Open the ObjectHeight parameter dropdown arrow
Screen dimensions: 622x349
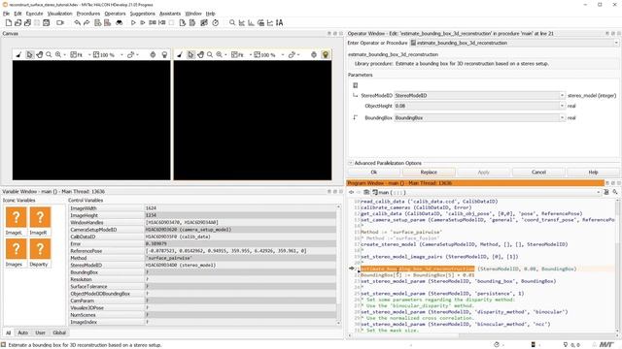click(562, 106)
